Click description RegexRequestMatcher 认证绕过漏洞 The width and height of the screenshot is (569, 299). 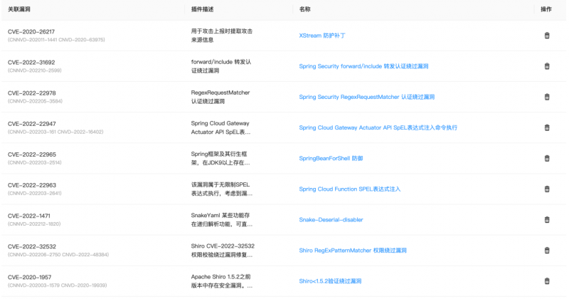[x=220, y=97]
